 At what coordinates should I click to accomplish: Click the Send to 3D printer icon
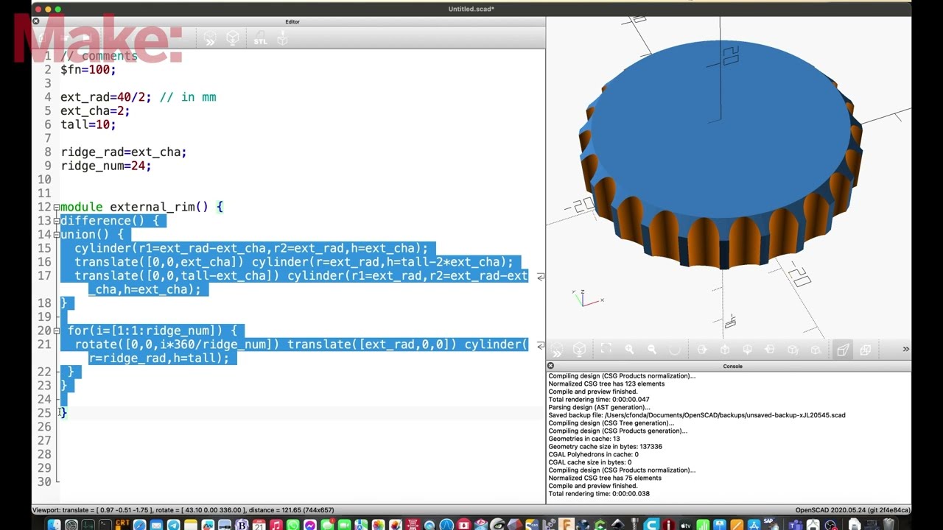tap(282, 38)
